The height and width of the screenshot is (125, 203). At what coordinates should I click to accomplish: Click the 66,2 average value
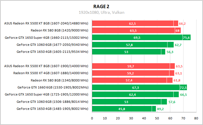point(182,24)
